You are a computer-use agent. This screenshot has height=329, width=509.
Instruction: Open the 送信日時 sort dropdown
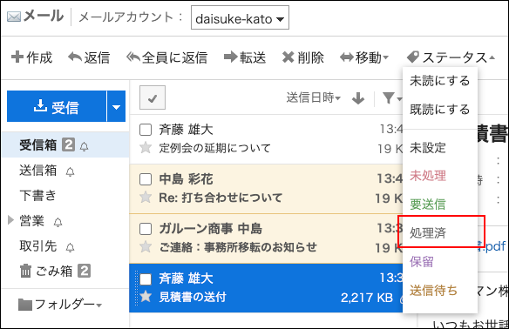click(313, 97)
